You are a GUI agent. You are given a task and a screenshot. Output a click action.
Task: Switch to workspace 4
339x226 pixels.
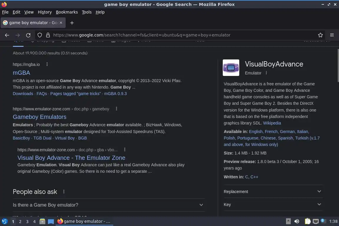click(34, 222)
